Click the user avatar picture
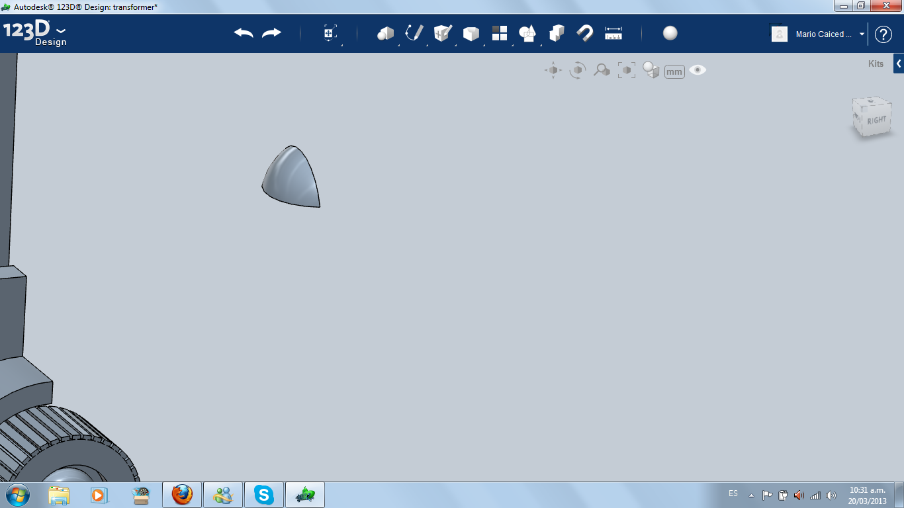The height and width of the screenshot is (508, 904). 780,34
